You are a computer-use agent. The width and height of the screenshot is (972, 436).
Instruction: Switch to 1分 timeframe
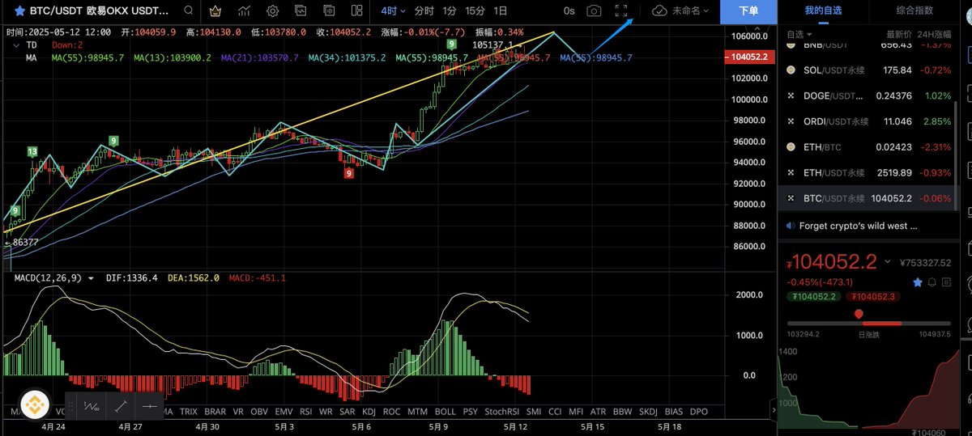point(450,11)
